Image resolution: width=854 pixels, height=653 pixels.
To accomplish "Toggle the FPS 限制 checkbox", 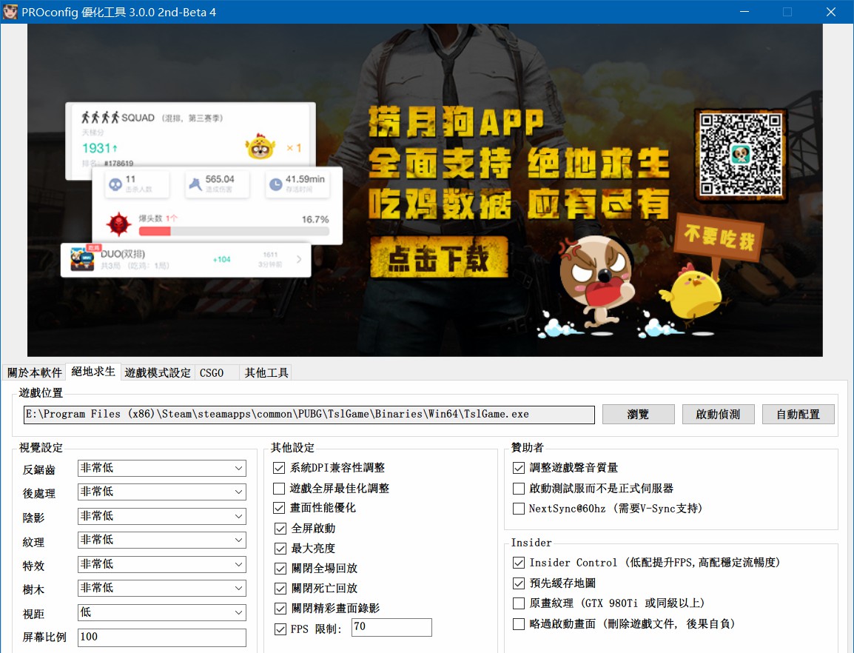I will tap(280, 629).
